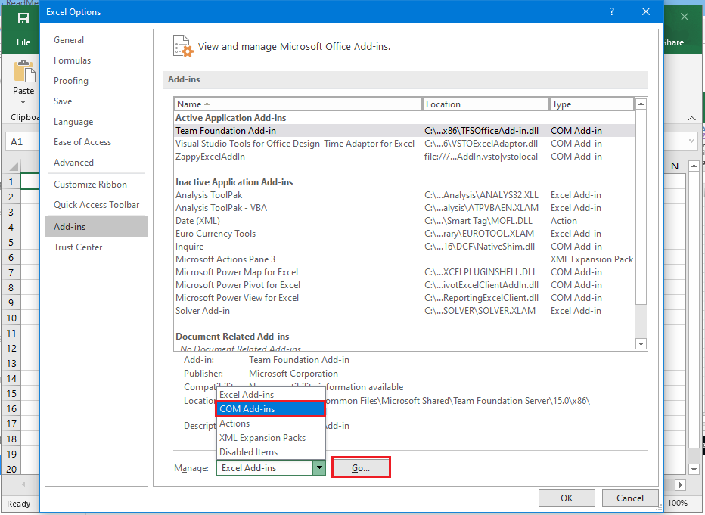Screen dimensions: 705x515
Task: Select Visual Studio Tools for Office Design-Time Adaptor row
Action: click(x=404, y=144)
